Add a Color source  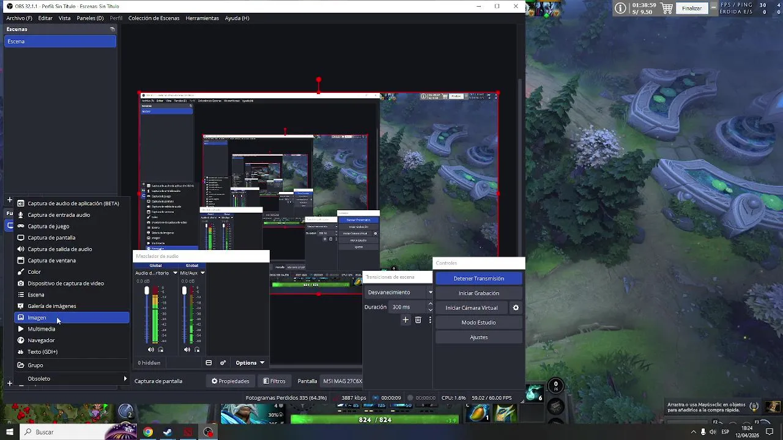[x=72, y=272]
